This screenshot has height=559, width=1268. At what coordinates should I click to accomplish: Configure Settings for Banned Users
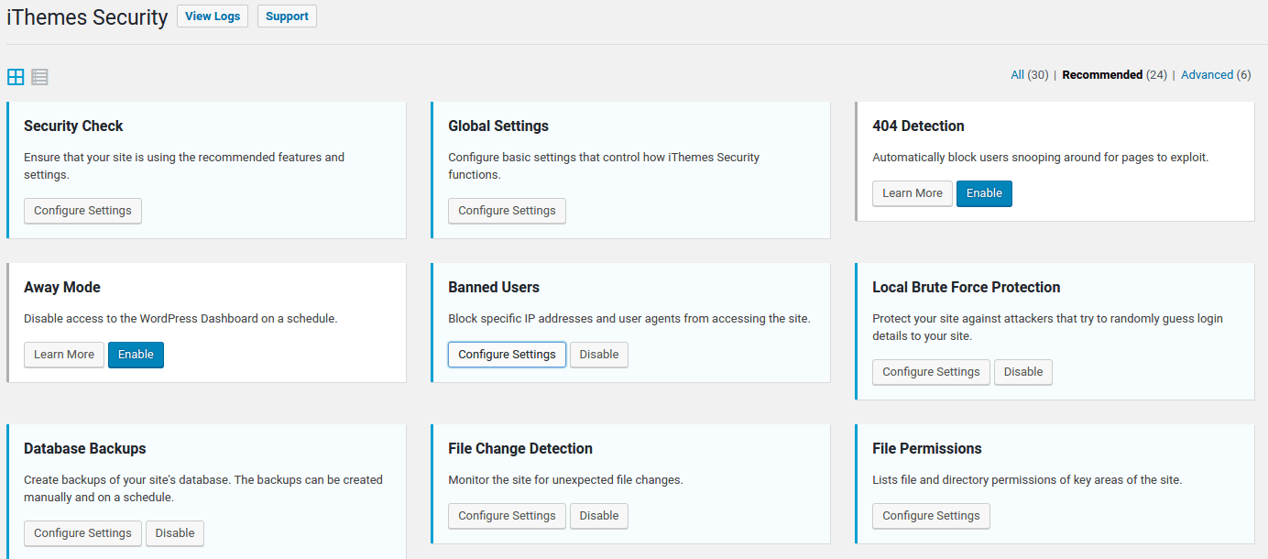tap(507, 355)
